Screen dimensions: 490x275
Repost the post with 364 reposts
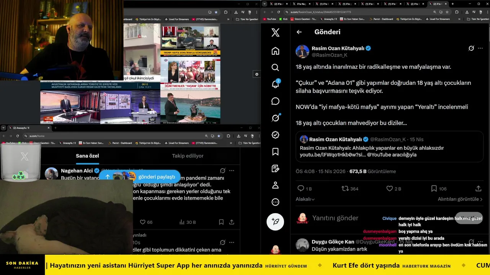[350, 189]
